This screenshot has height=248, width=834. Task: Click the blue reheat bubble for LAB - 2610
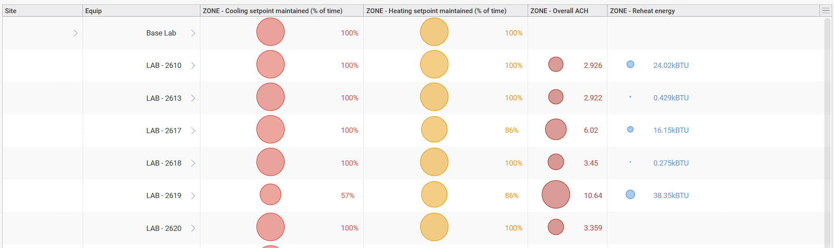tap(630, 64)
